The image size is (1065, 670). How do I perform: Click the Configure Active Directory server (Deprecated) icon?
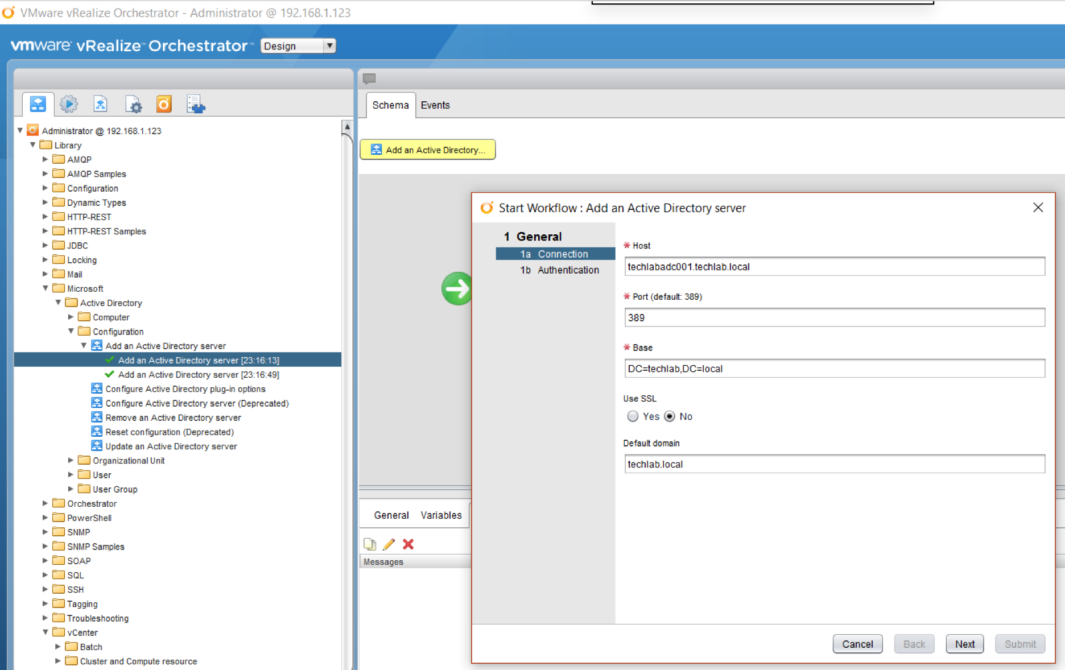pos(97,403)
